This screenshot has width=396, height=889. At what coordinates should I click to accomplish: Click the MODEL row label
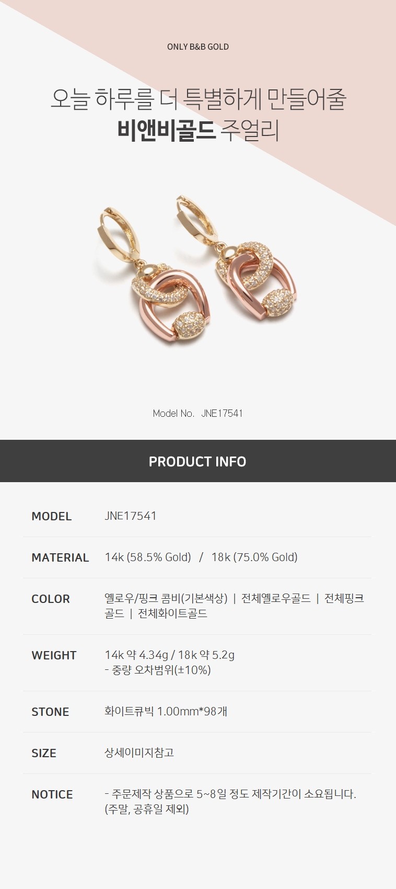(51, 516)
